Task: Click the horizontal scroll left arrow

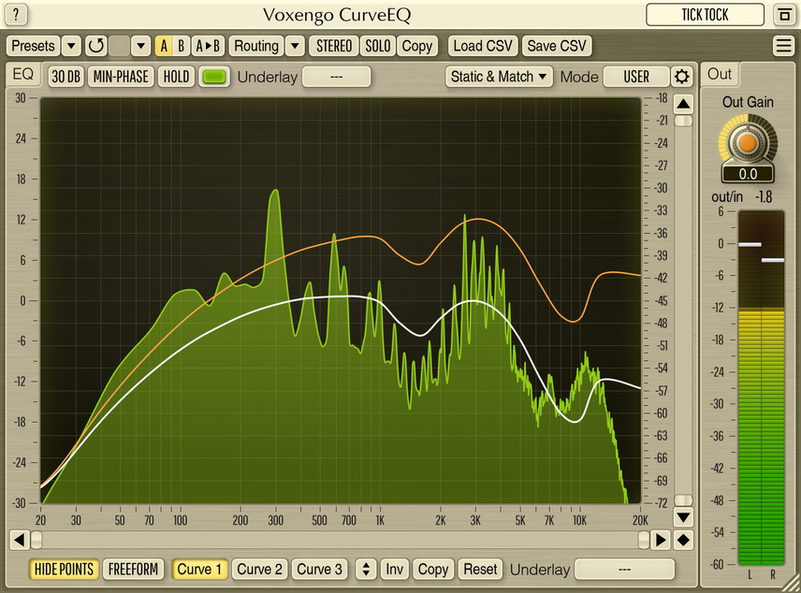Action: [x=19, y=540]
